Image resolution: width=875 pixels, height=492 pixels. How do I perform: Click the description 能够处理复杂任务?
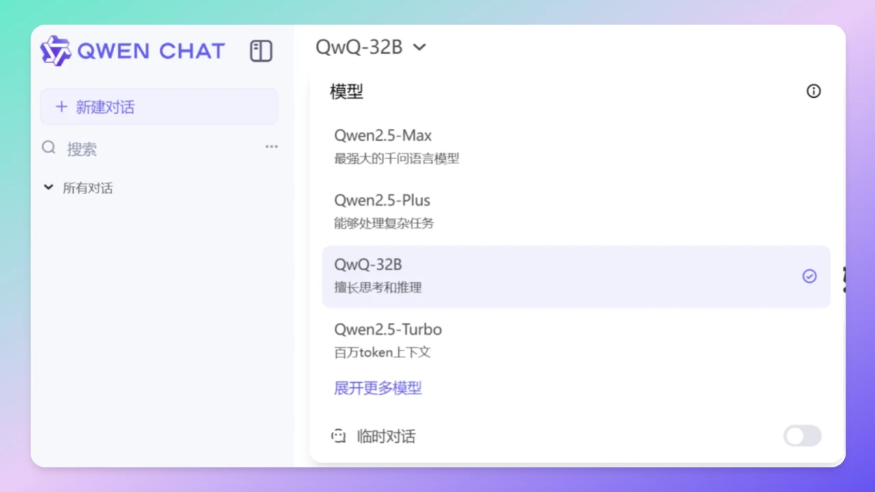point(384,223)
